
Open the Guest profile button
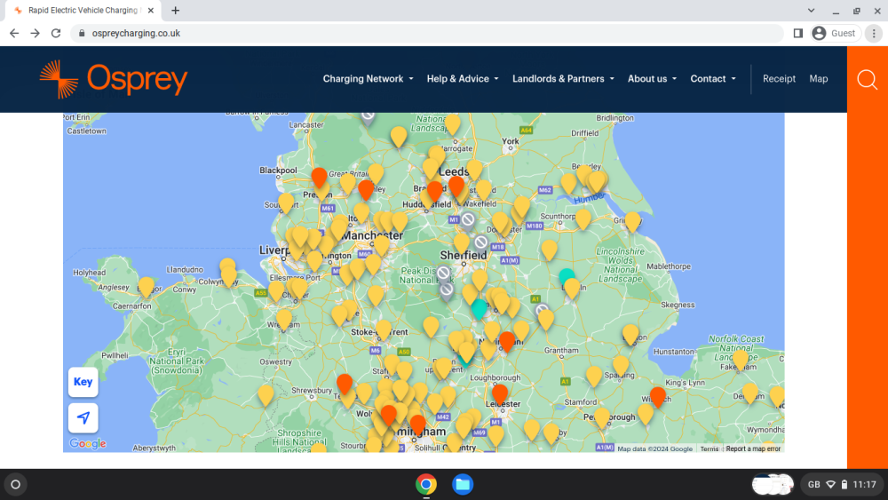(834, 34)
